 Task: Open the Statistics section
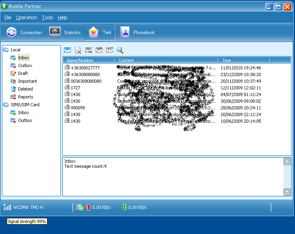click(x=65, y=33)
